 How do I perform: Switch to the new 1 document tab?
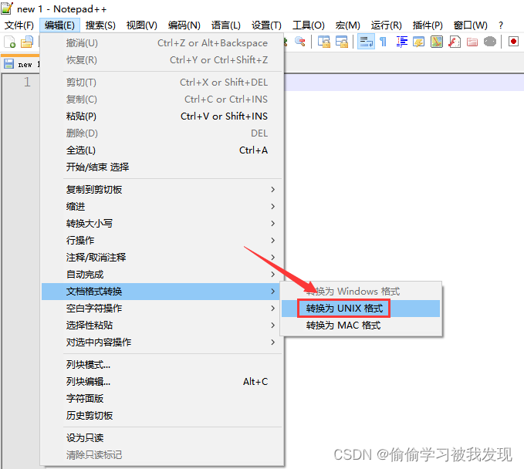click(21, 64)
